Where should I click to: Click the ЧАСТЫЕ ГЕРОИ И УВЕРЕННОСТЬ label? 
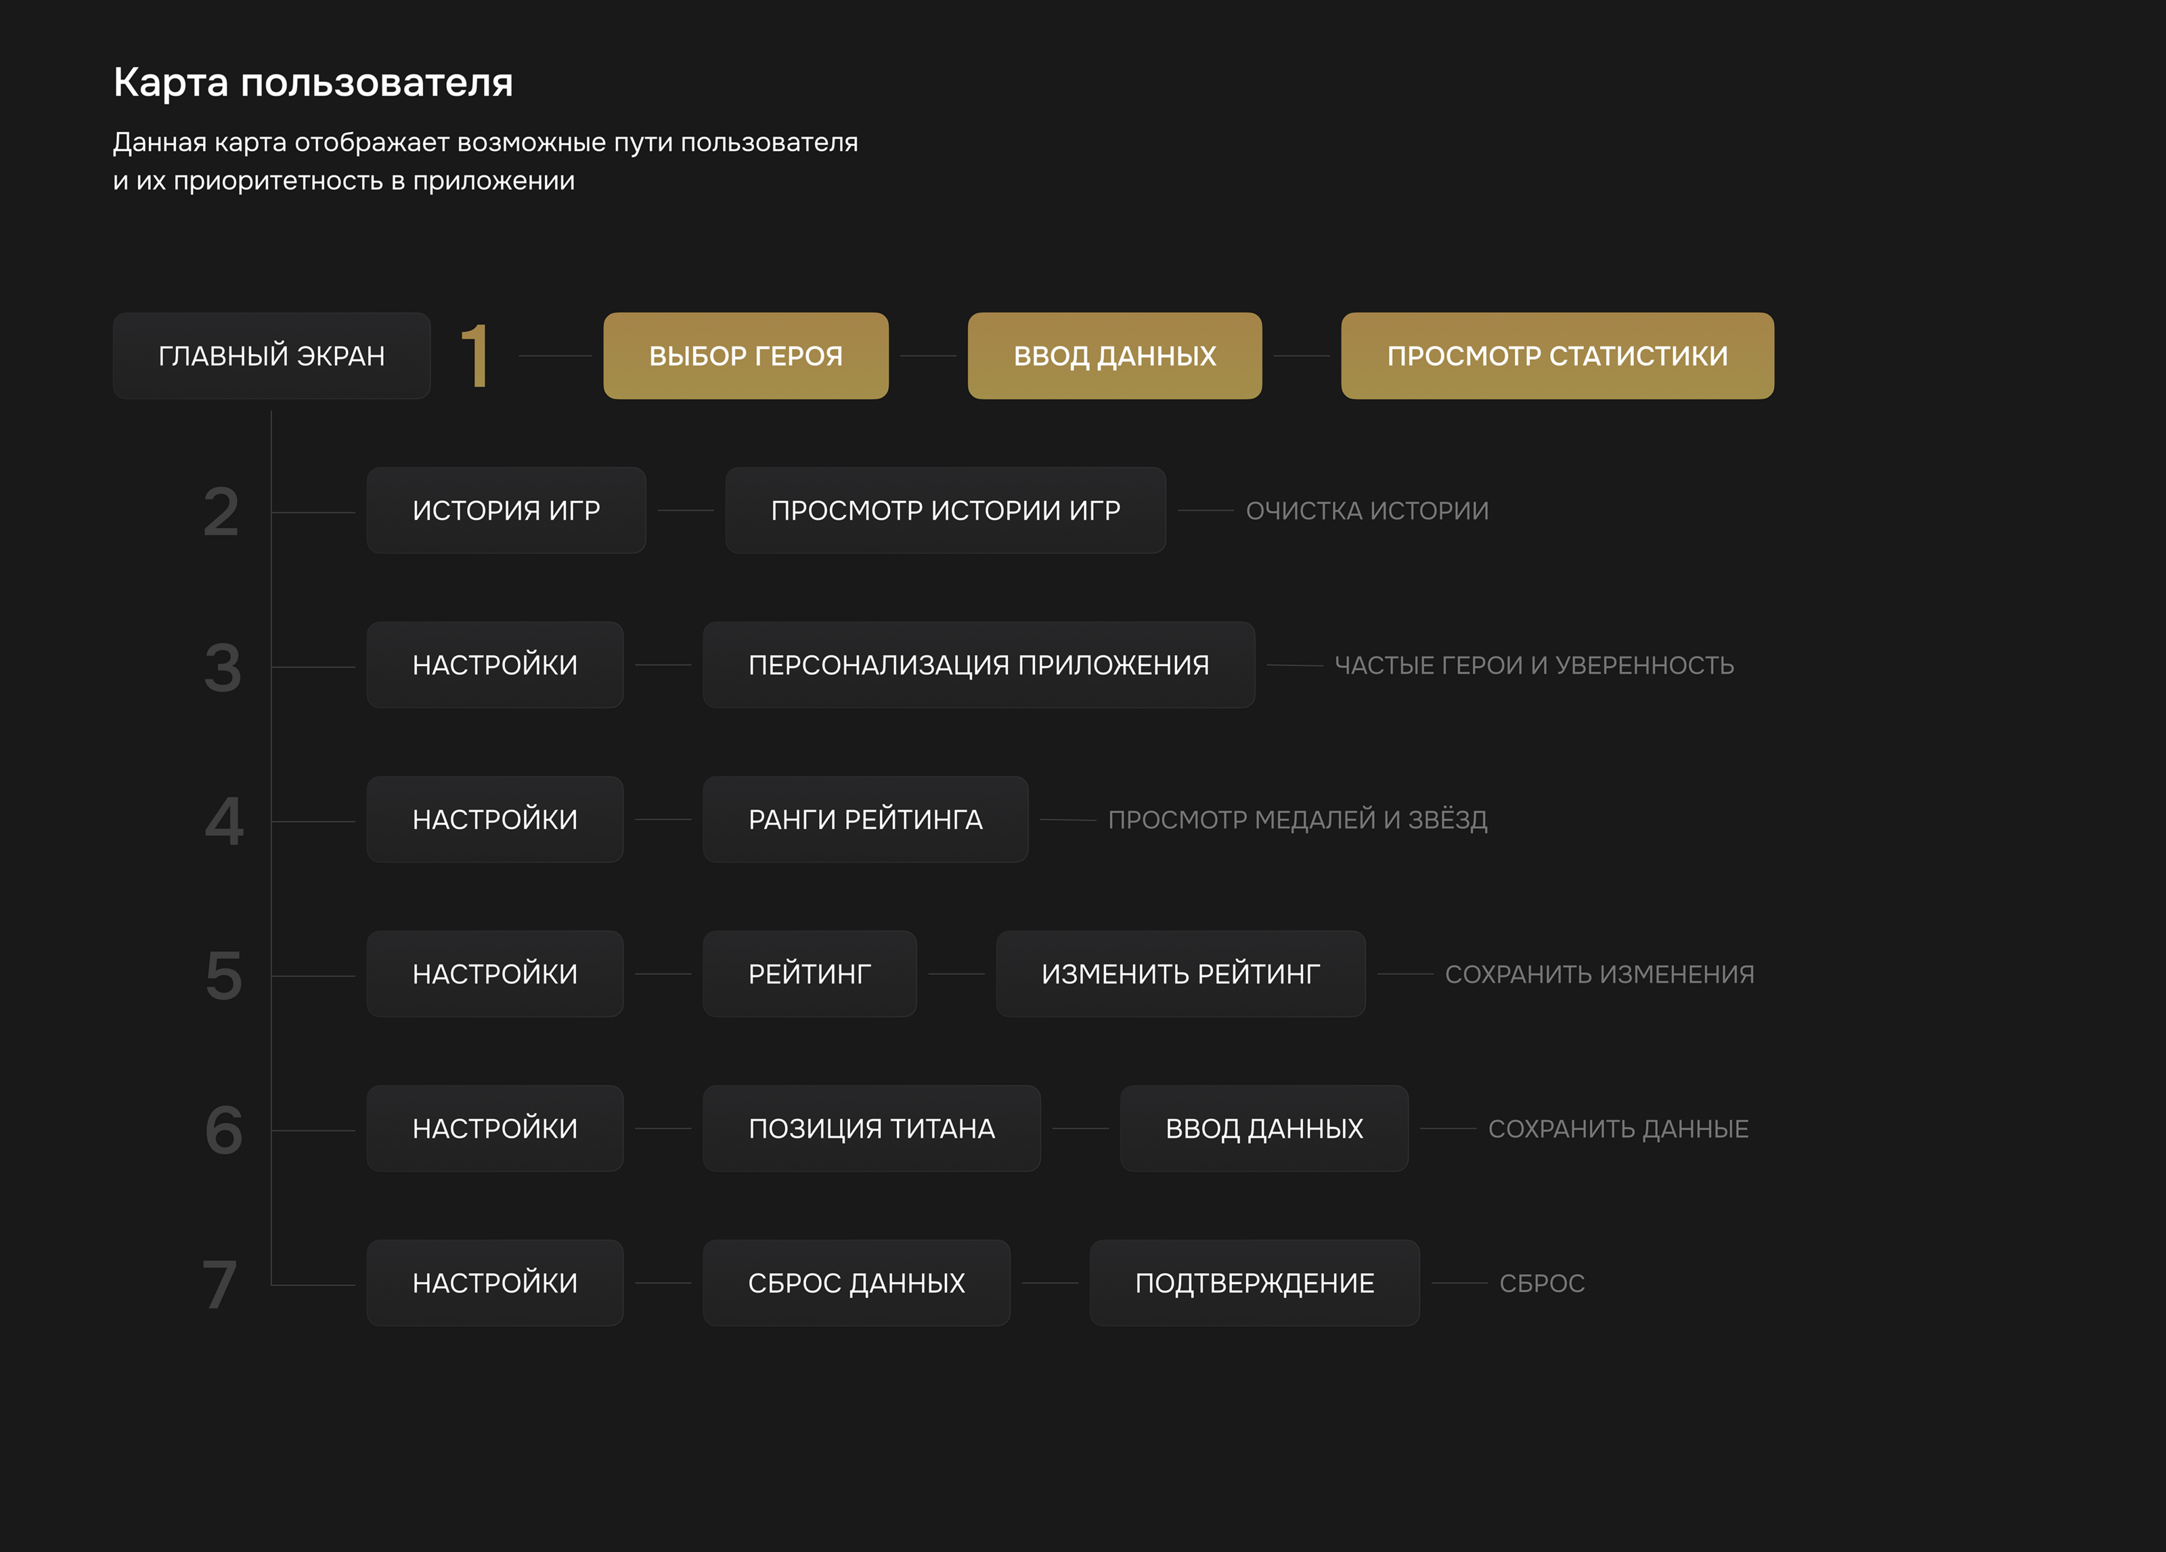click(x=1533, y=666)
